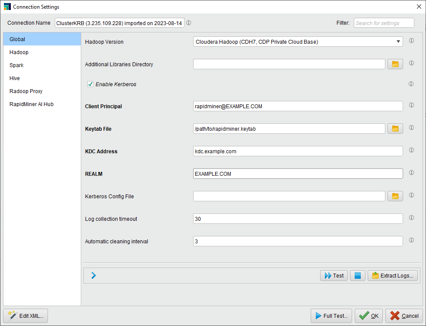Screen dimensions: 426x326
Task: Expand the test log chevron arrow
Action: pyautogui.click(x=93, y=275)
